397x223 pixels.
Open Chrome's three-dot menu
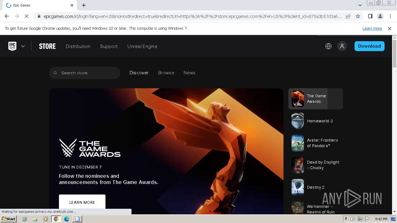click(390, 16)
